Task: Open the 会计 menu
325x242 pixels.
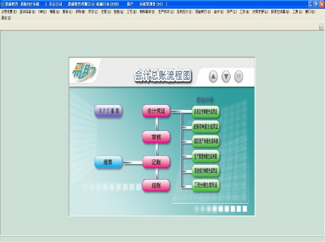Action: tap(219, 11)
